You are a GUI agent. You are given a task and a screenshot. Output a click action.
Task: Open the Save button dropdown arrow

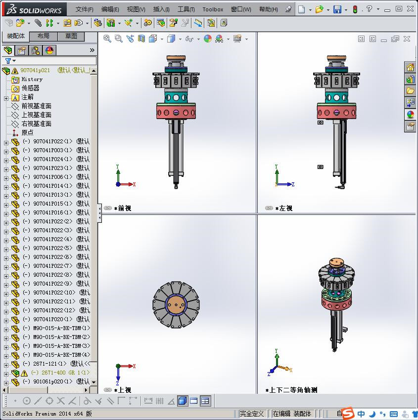pos(346,10)
